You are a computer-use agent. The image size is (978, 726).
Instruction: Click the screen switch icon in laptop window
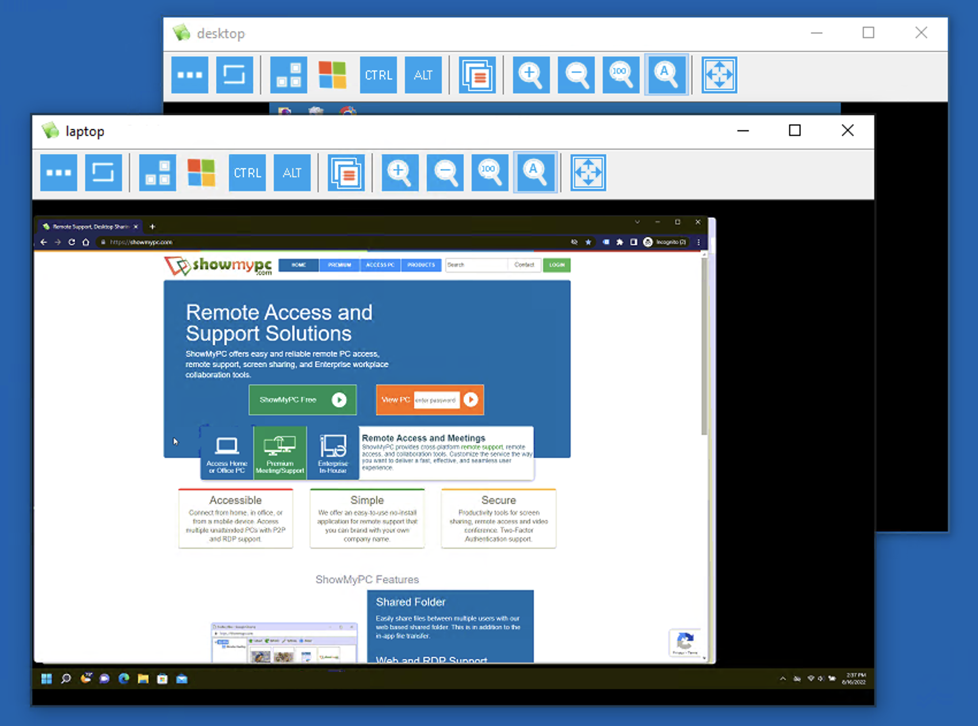tap(104, 172)
